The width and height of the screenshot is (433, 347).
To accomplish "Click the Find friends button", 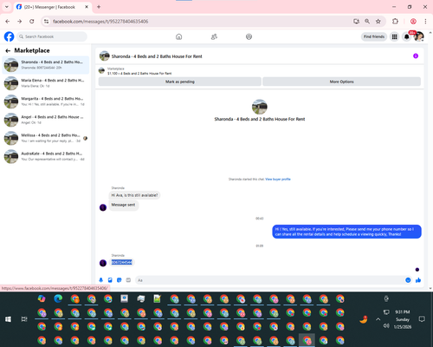I will [374, 36].
